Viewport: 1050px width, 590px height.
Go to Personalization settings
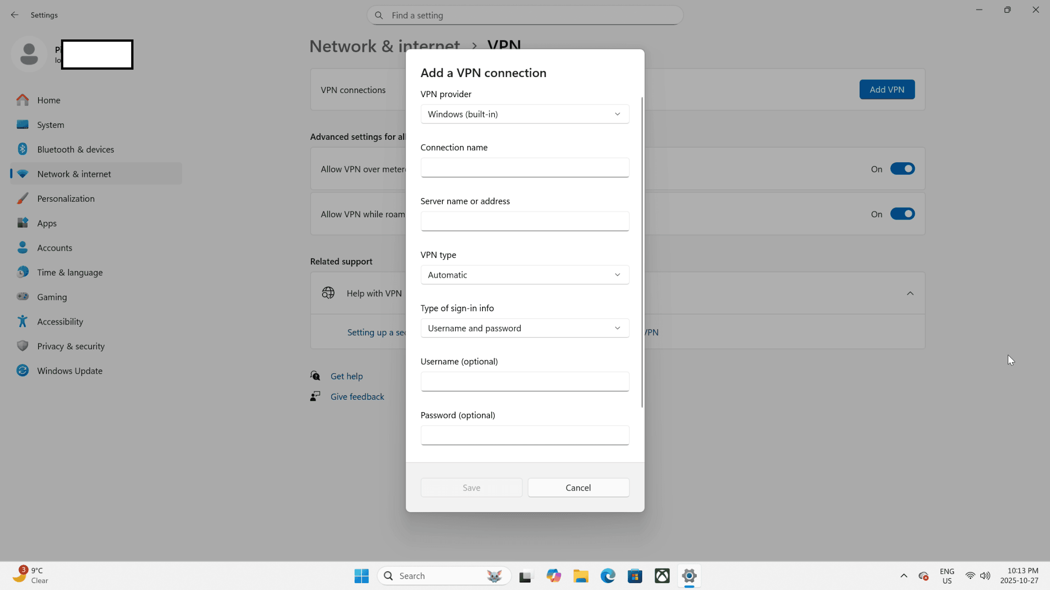tap(66, 199)
